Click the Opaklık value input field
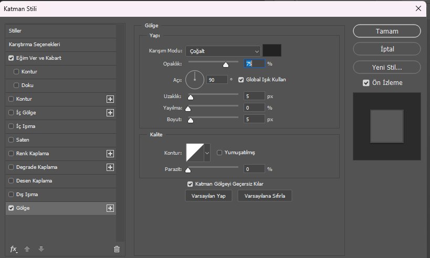This screenshot has height=258, width=430. point(254,63)
